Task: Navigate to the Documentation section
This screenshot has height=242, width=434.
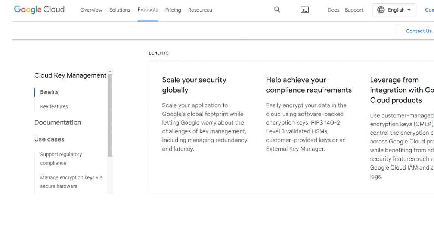Action: [x=58, y=122]
